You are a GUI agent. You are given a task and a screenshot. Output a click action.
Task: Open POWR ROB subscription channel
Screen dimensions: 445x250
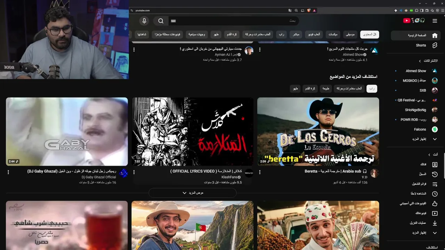[x=416, y=119]
